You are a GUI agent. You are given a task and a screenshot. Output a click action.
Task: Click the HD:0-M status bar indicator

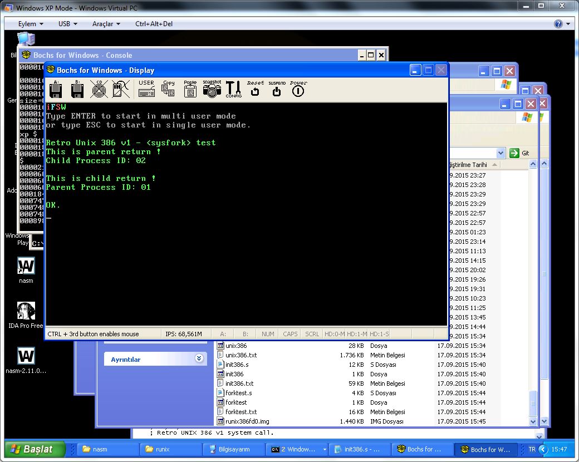[x=335, y=334]
